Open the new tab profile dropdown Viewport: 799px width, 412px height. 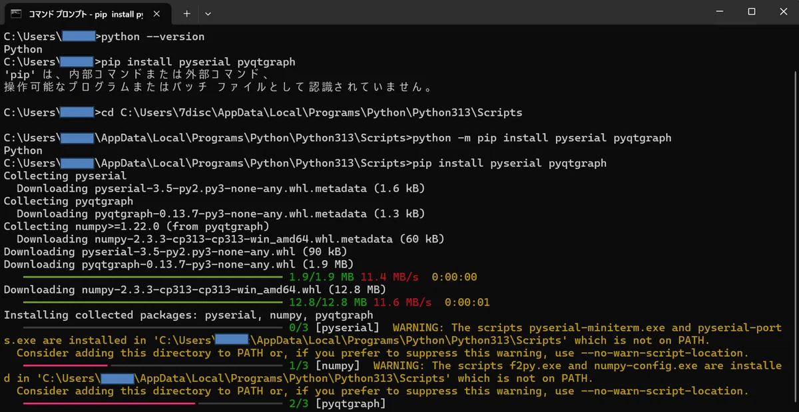(x=208, y=13)
